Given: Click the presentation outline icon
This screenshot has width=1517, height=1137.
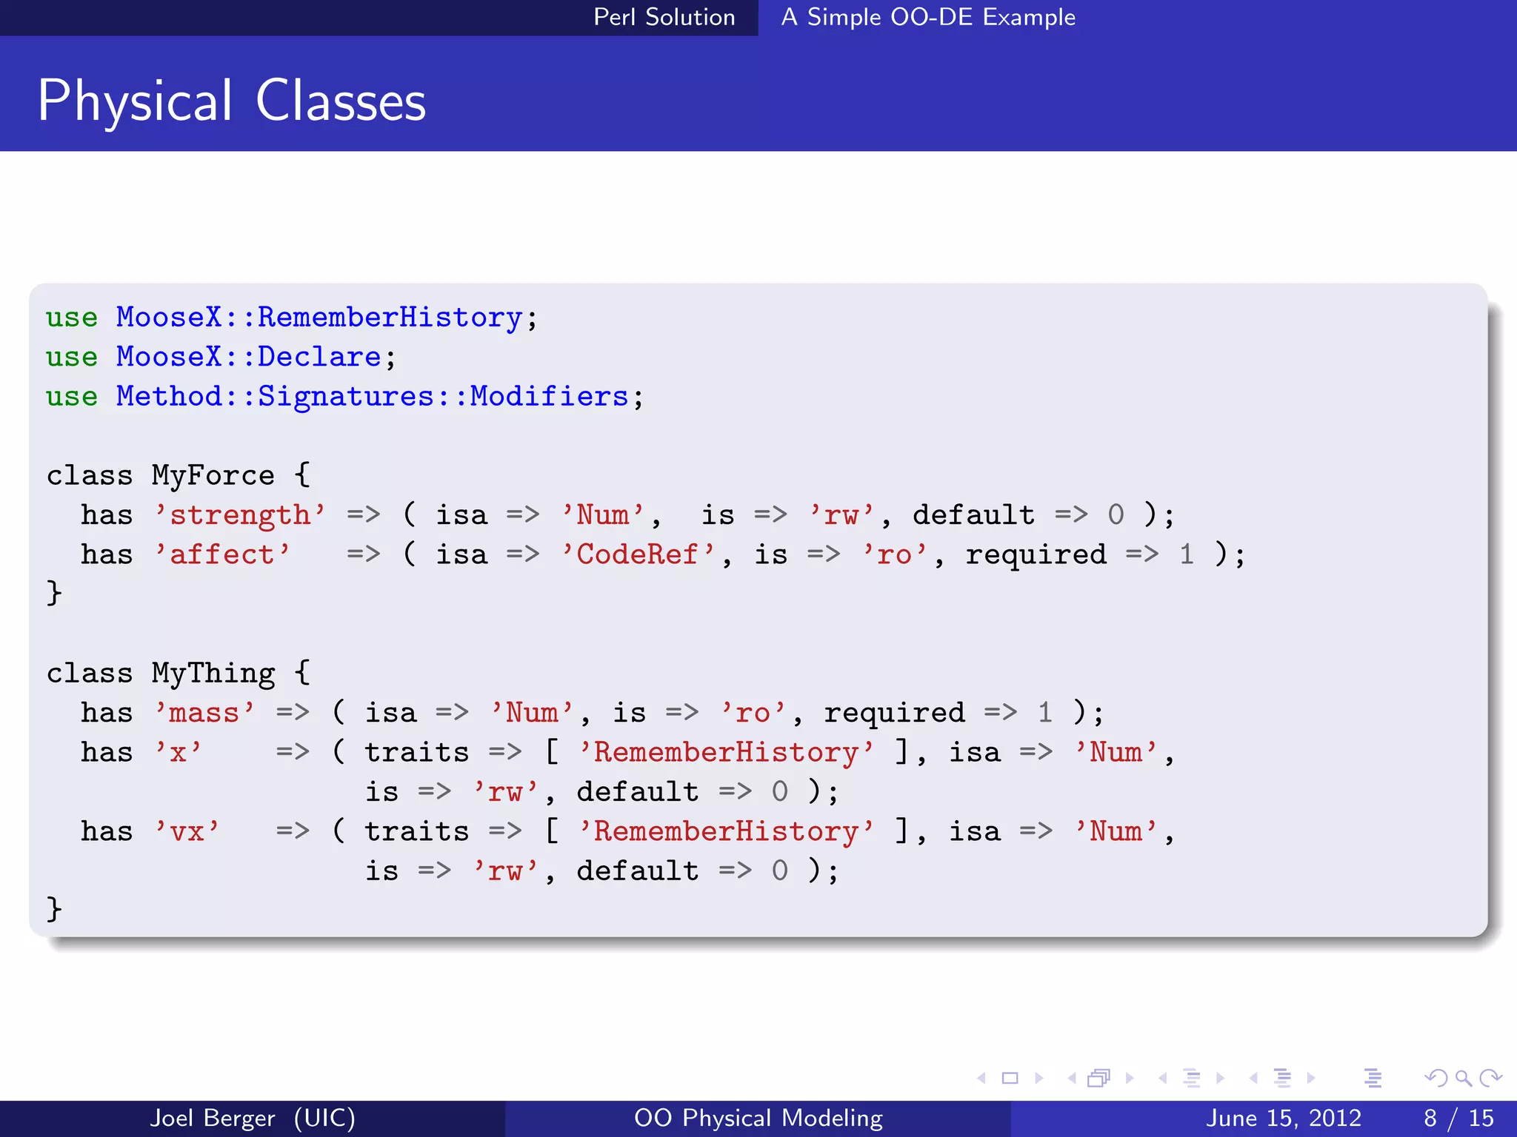Looking at the screenshot, I should (x=1373, y=1079).
